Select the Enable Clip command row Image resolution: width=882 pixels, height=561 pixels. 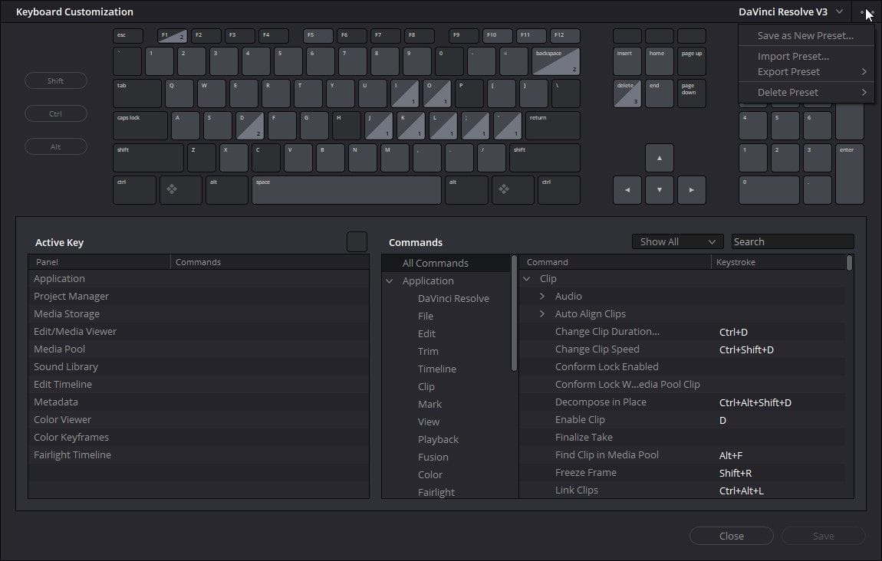click(x=682, y=420)
